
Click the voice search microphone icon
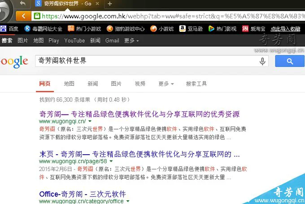(262, 61)
